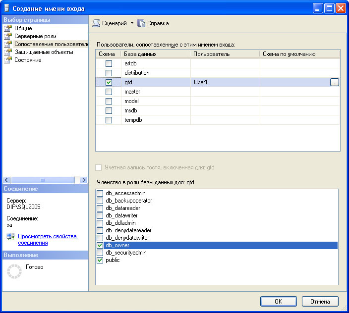
Task: Select the Общие page icon
Action: pyautogui.click(x=8, y=28)
